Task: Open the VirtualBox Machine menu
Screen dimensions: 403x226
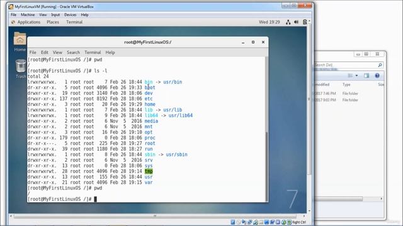Action: pyautogui.click(x=28, y=15)
